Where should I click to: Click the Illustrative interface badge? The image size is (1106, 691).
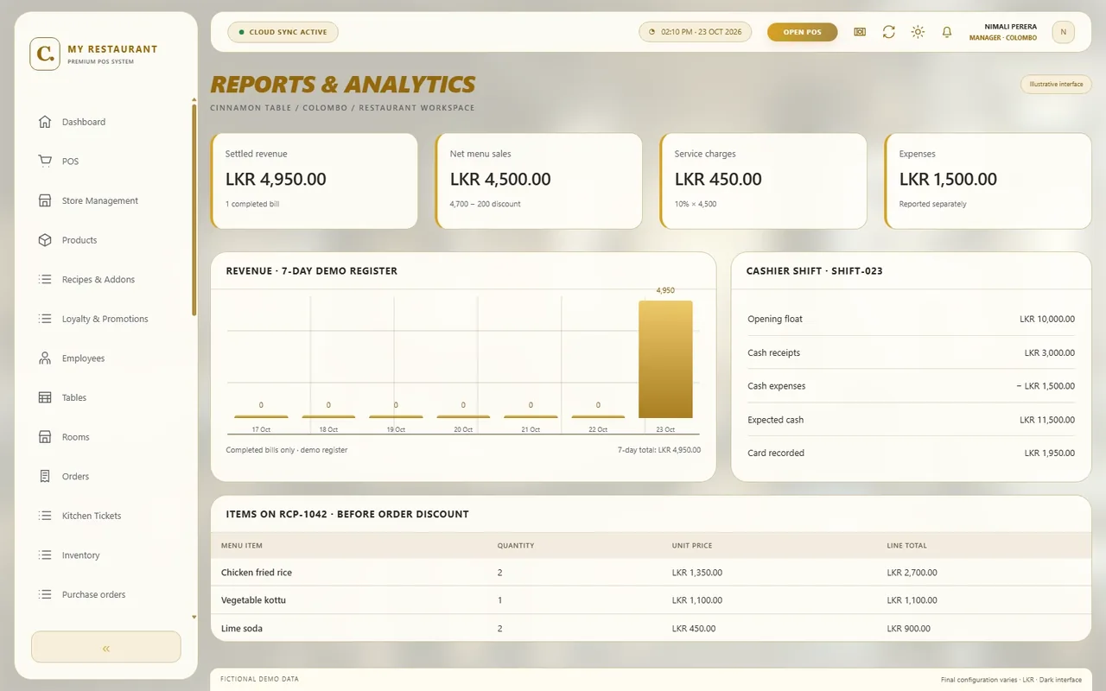click(x=1056, y=84)
